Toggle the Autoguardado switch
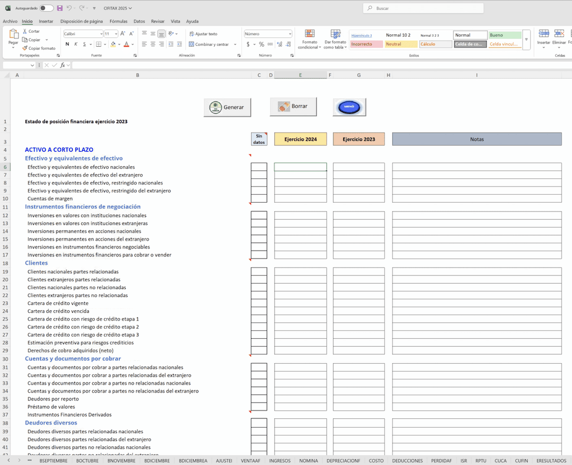The width and height of the screenshot is (572, 465). click(46, 8)
